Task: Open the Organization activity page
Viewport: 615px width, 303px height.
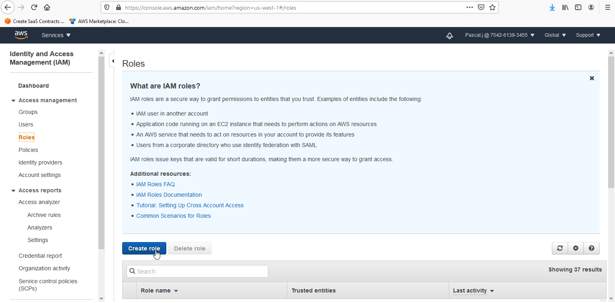Action: point(44,268)
